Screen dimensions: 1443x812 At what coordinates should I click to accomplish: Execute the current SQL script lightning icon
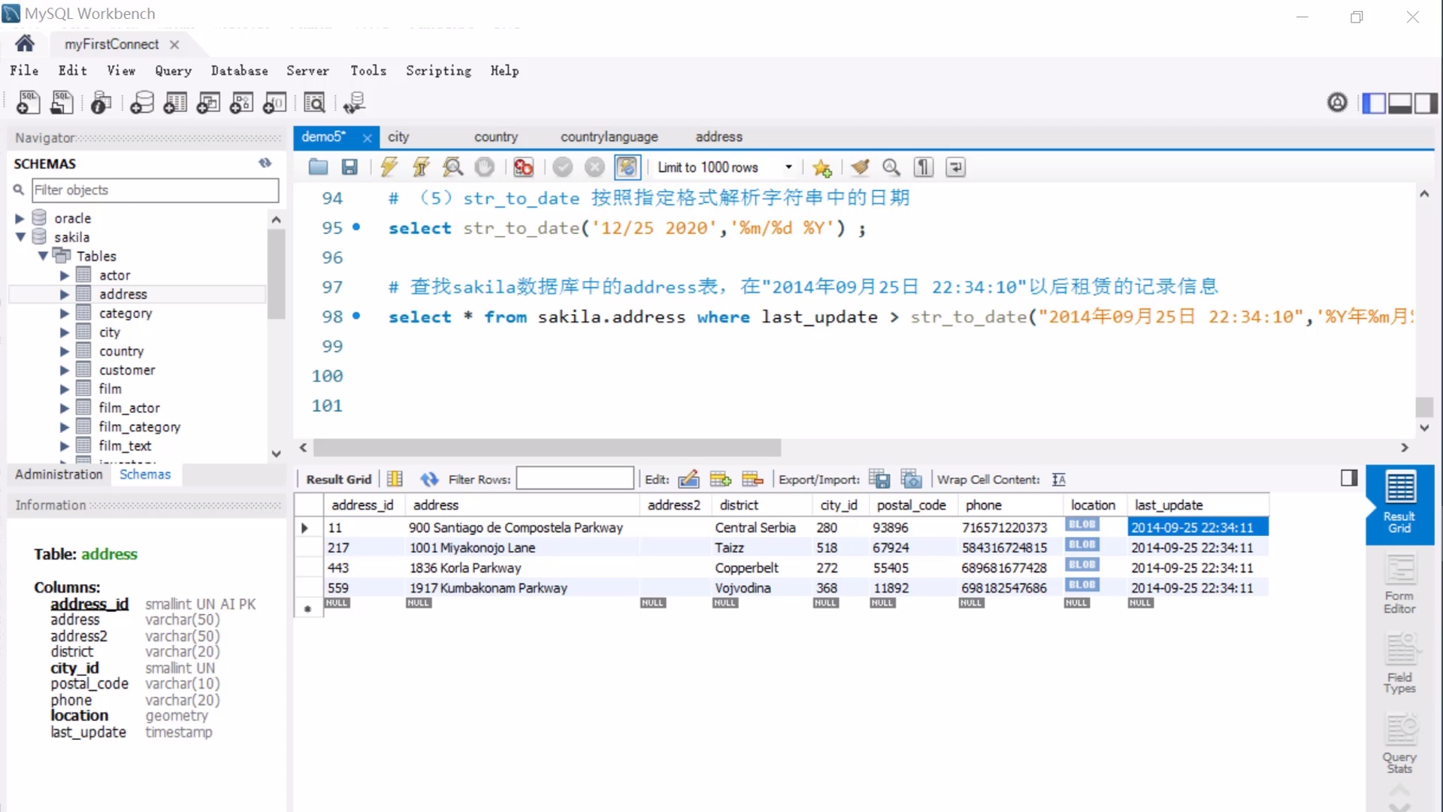tap(389, 167)
